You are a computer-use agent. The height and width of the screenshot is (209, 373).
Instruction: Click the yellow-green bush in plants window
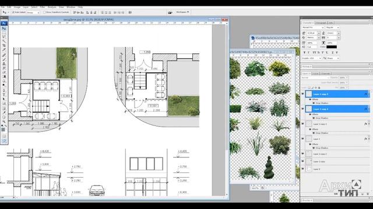pyautogui.click(x=279, y=69)
